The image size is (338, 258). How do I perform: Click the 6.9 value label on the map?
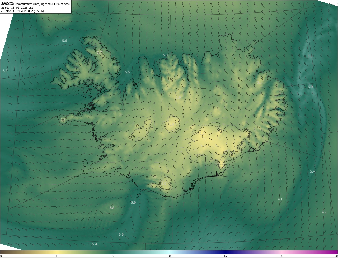click(x=310, y=87)
